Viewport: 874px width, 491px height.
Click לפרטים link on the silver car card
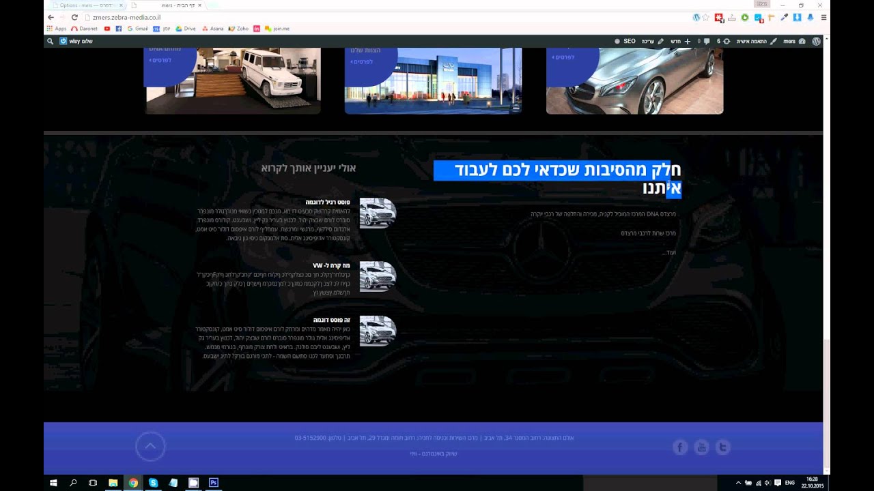point(563,57)
